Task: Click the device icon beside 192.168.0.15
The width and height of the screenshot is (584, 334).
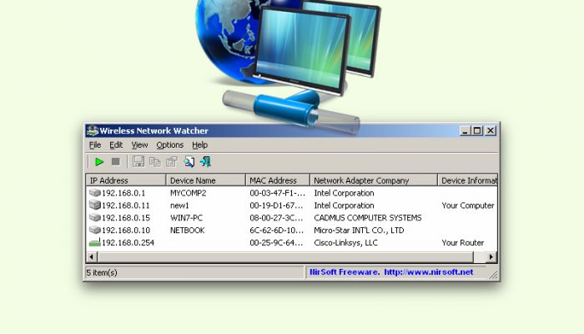Action: click(95, 217)
